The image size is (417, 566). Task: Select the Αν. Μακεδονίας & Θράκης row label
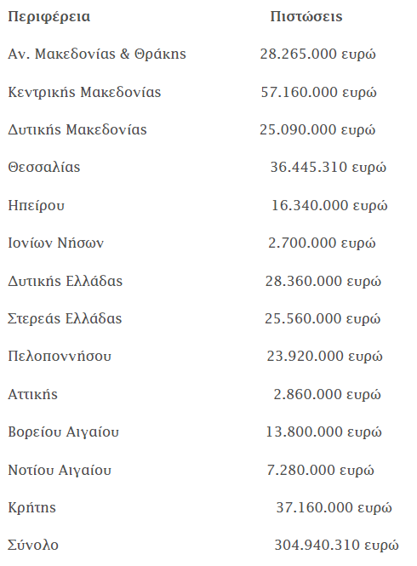tap(97, 54)
